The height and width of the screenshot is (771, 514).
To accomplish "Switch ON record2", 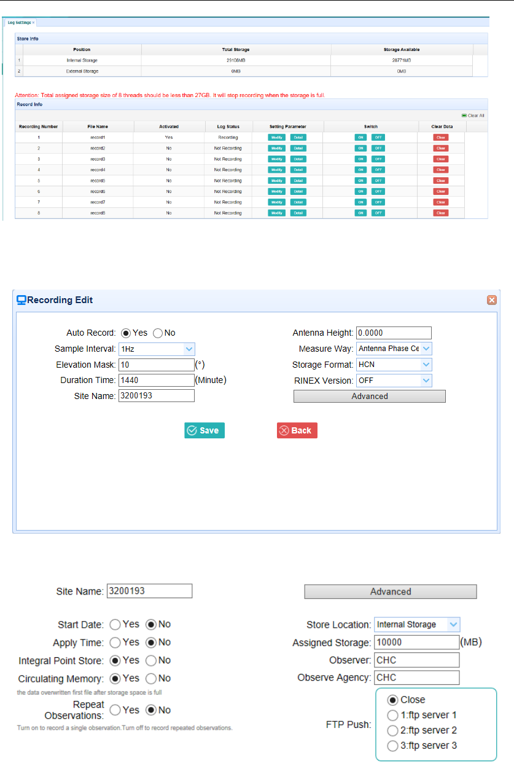I will (361, 148).
